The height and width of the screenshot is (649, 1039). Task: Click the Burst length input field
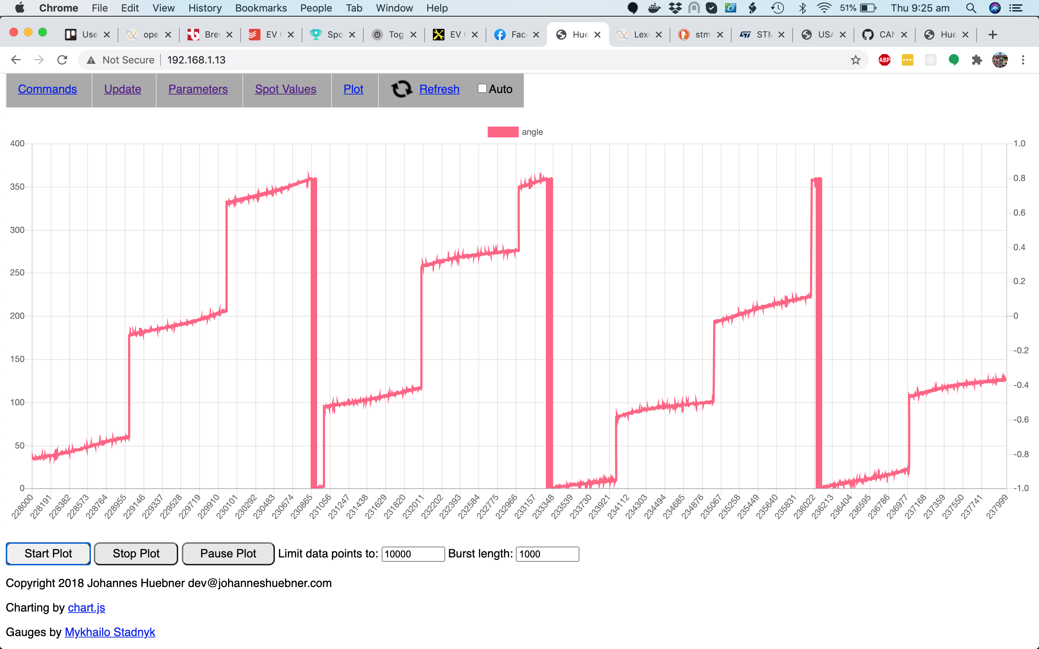point(547,554)
